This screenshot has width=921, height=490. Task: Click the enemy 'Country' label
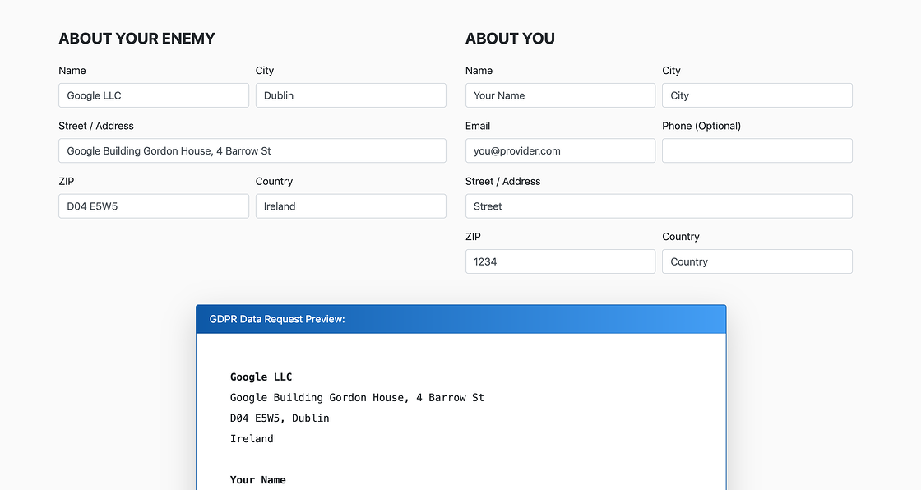tap(274, 181)
